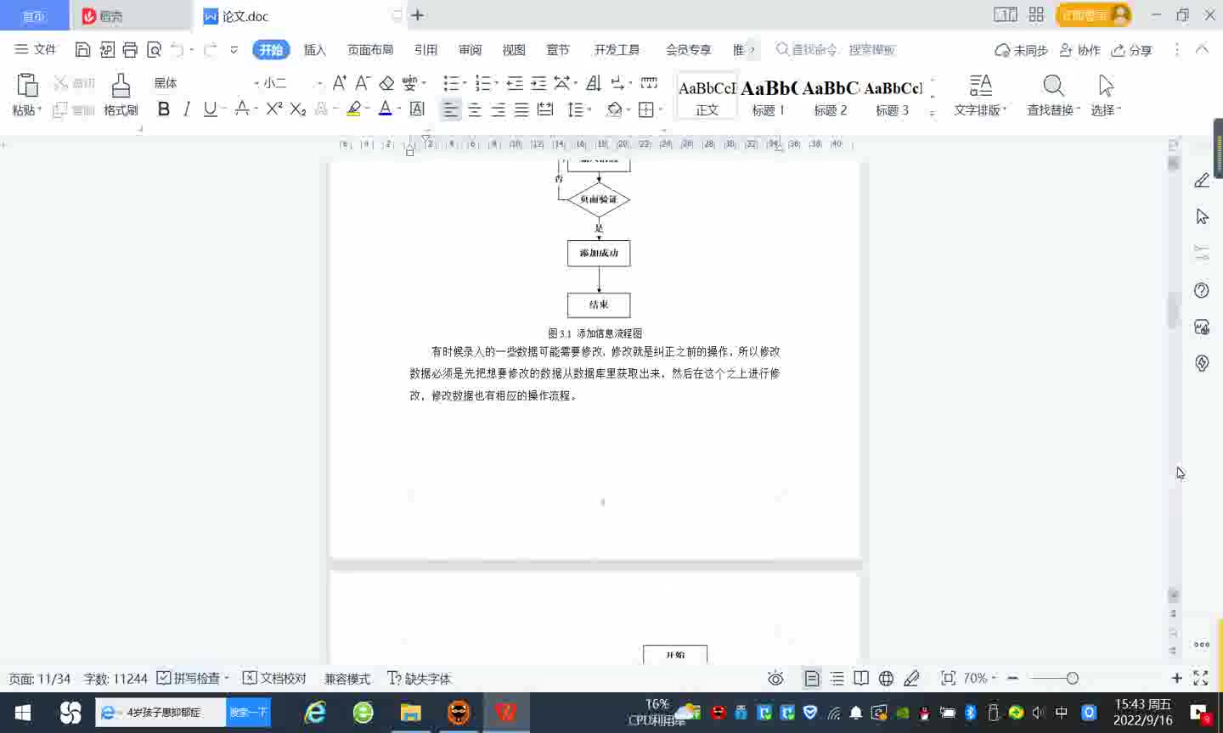Click the Print icon in quick toolbar

tap(130, 49)
